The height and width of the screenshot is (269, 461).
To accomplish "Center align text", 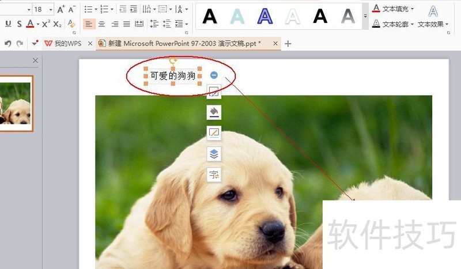I will [x=102, y=24].
